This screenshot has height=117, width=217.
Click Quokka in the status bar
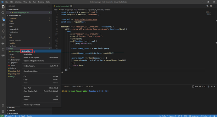pos(30,116)
